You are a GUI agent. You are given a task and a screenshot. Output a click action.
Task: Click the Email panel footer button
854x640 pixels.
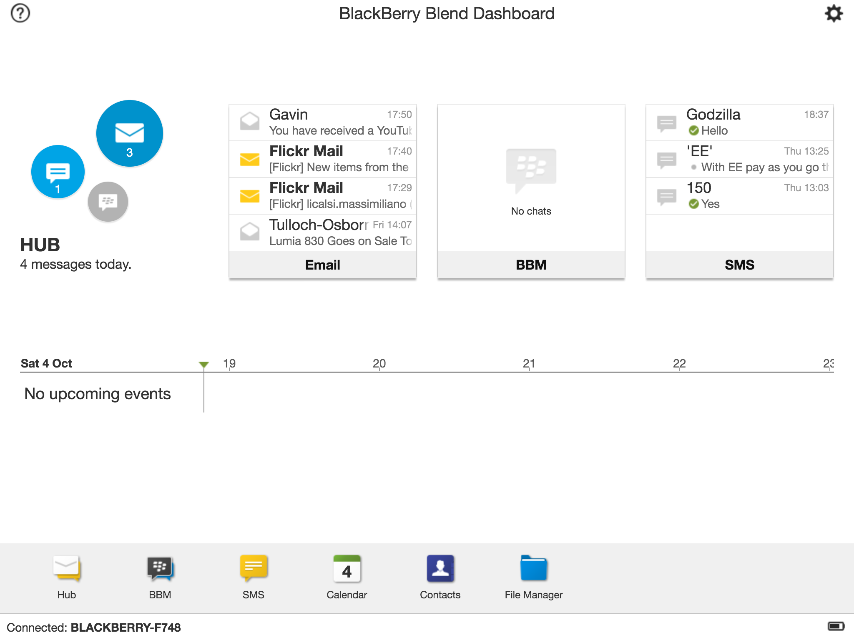click(x=322, y=265)
